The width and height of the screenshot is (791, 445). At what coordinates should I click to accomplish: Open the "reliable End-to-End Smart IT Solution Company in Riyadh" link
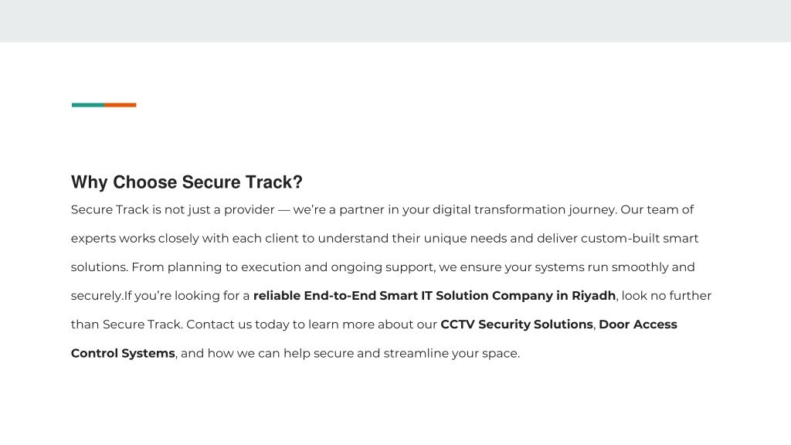pos(434,296)
